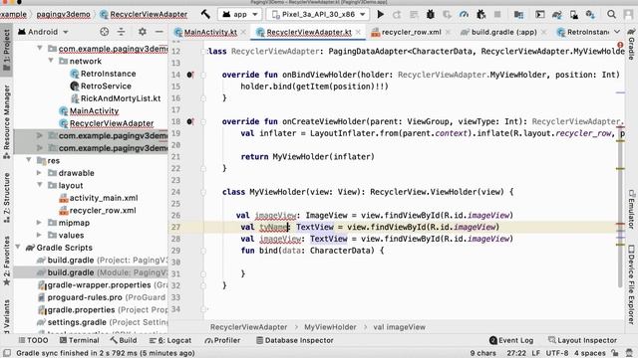This screenshot has width=638, height=358.
Task: Open the Logcat tool window
Action: [170, 340]
